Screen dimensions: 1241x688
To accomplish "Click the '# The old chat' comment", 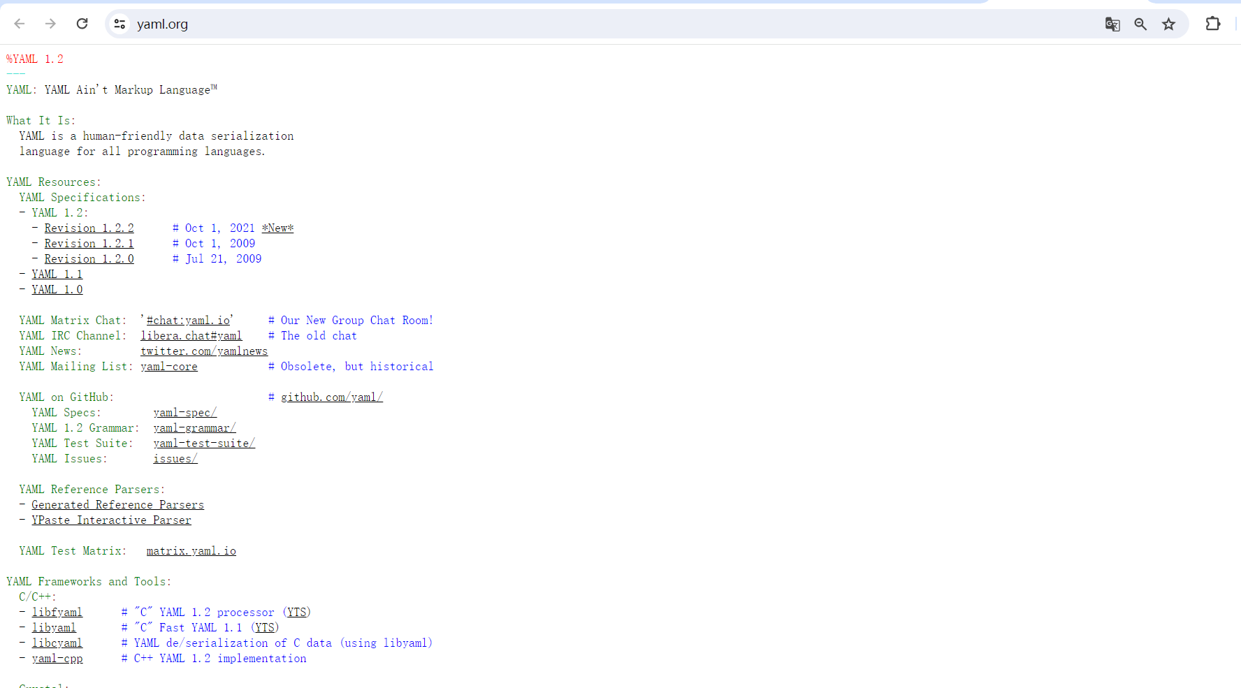I will pos(312,336).
